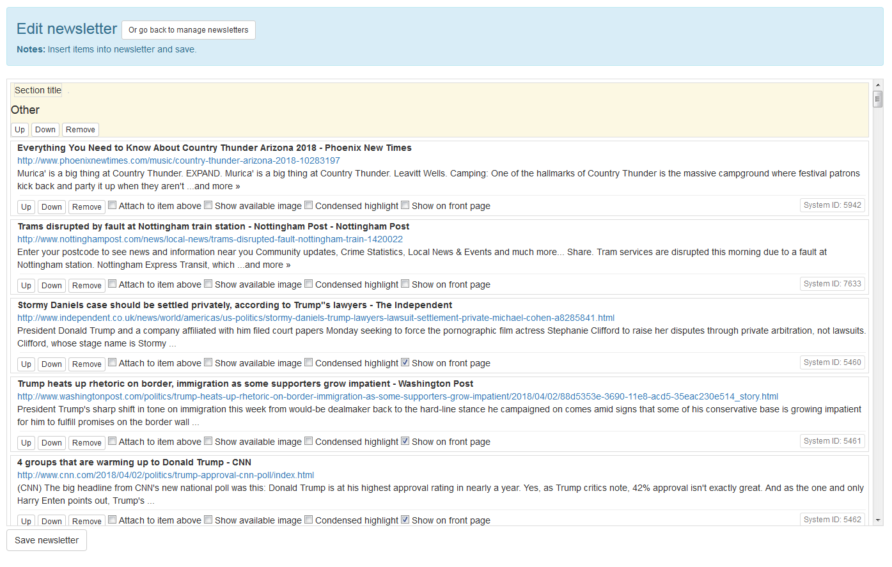
Task: Check 'Condensed highlight' for Nottingham trams item
Action: pos(308,284)
